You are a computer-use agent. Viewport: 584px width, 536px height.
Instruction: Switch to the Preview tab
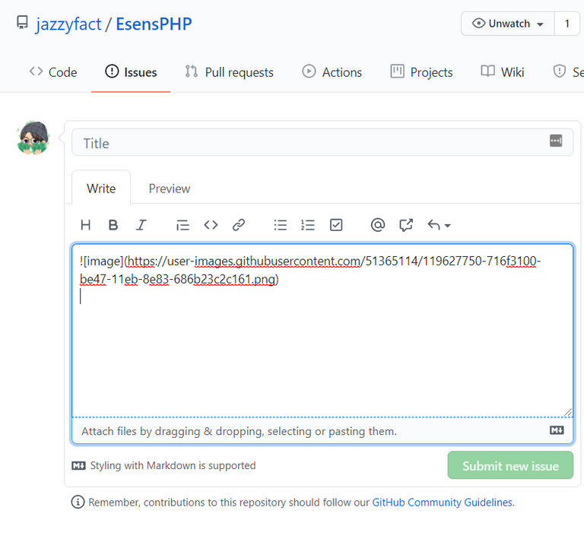click(x=170, y=189)
